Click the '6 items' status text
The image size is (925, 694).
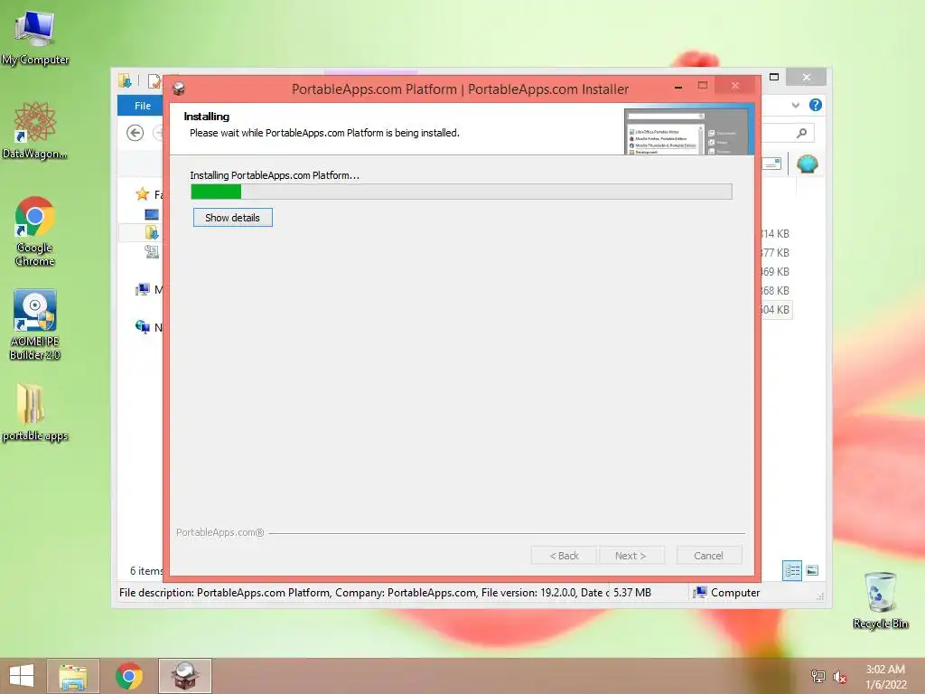tap(146, 571)
